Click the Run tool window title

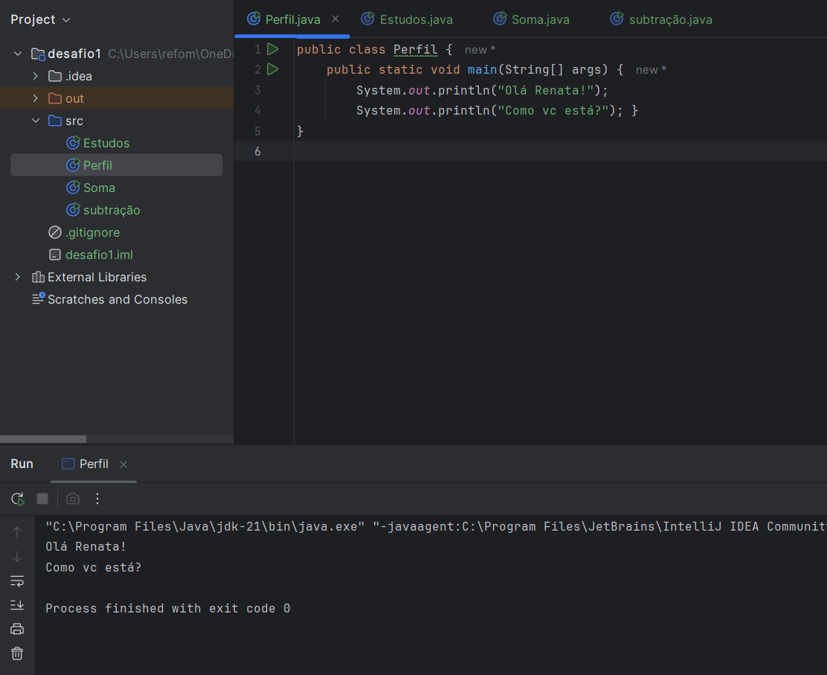pyautogui.click(x=22, y=464)
